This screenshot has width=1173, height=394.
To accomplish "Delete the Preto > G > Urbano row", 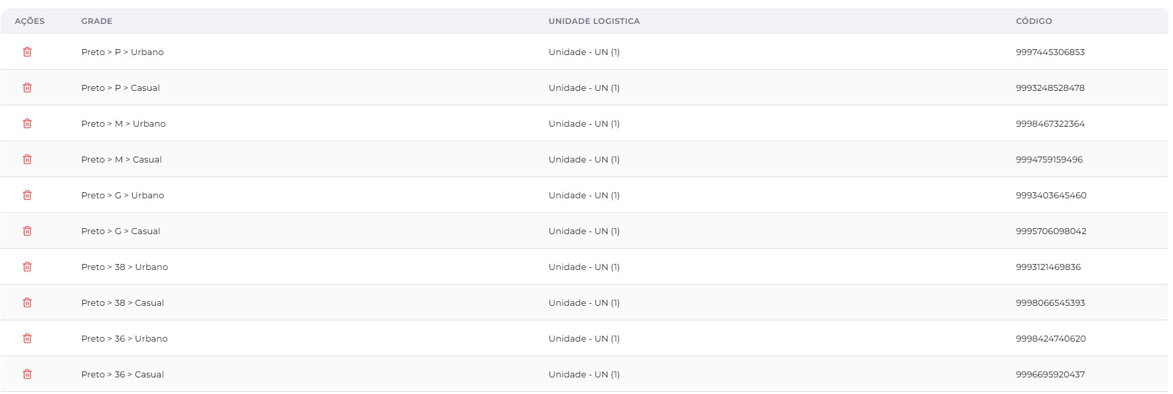I will click(x=27, y=195).
